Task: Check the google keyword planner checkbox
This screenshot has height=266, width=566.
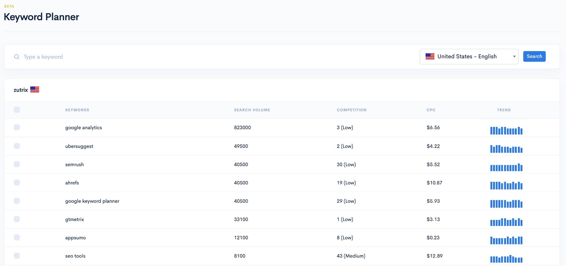Action: tap(17, 201)
